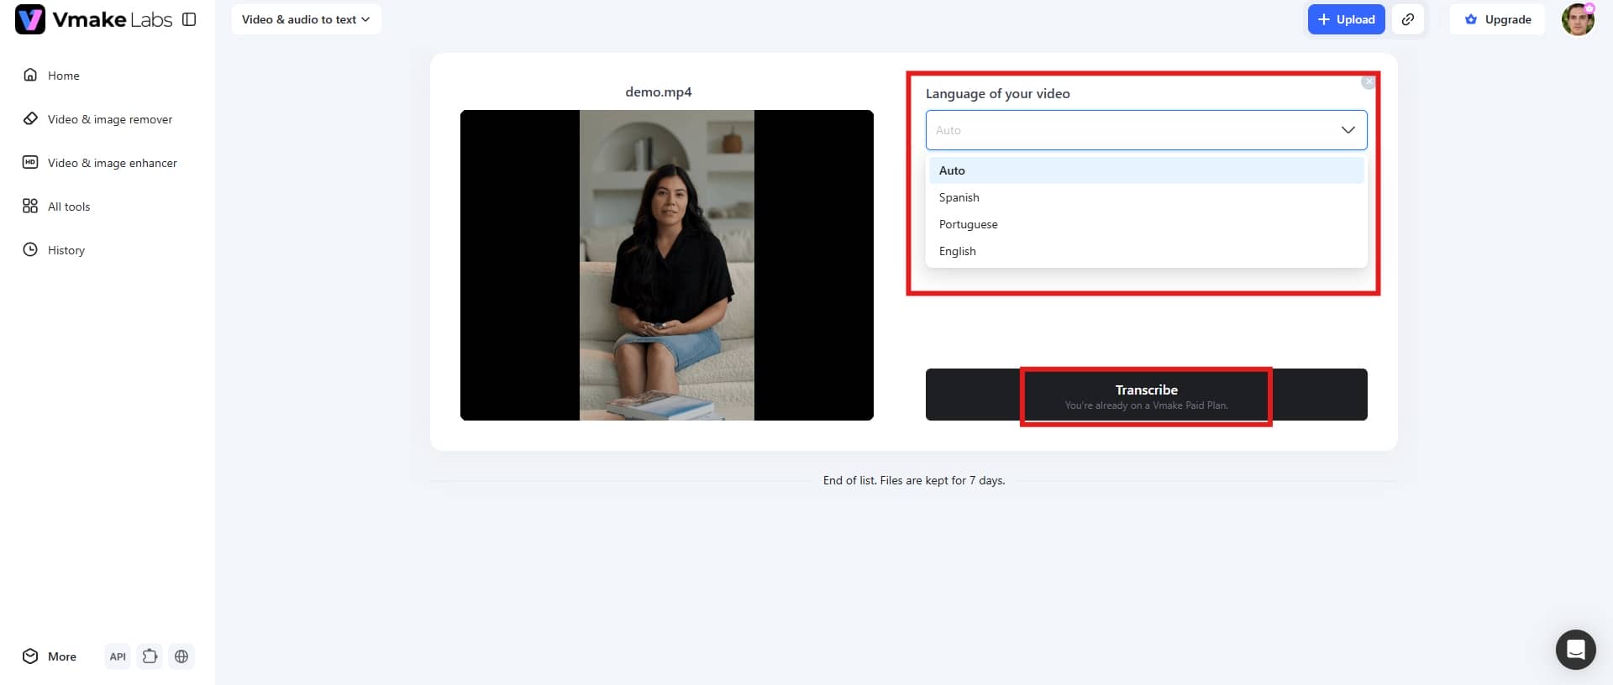
Task: Select Auto language option
Action: click(1146, 170)
